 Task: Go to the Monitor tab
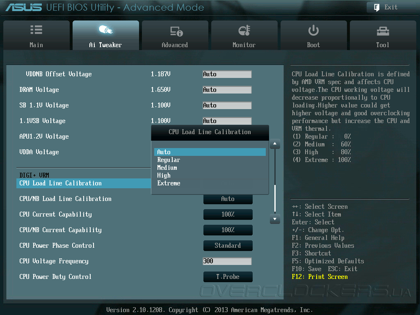click(244, 35)
